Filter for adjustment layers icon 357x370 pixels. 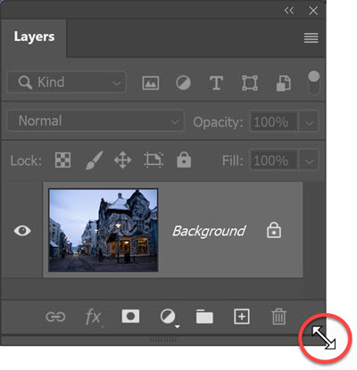183,83
